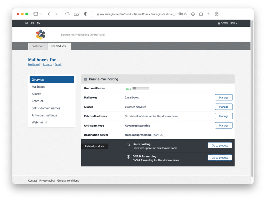The height and width of the screenshot is (200, 266).
Task: Click the used mailboxes progress bar
Action: tap(141, 88)
